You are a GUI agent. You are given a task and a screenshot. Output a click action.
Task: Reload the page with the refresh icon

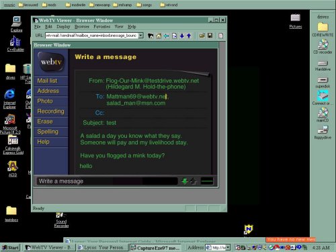click(x=174, y=36)
